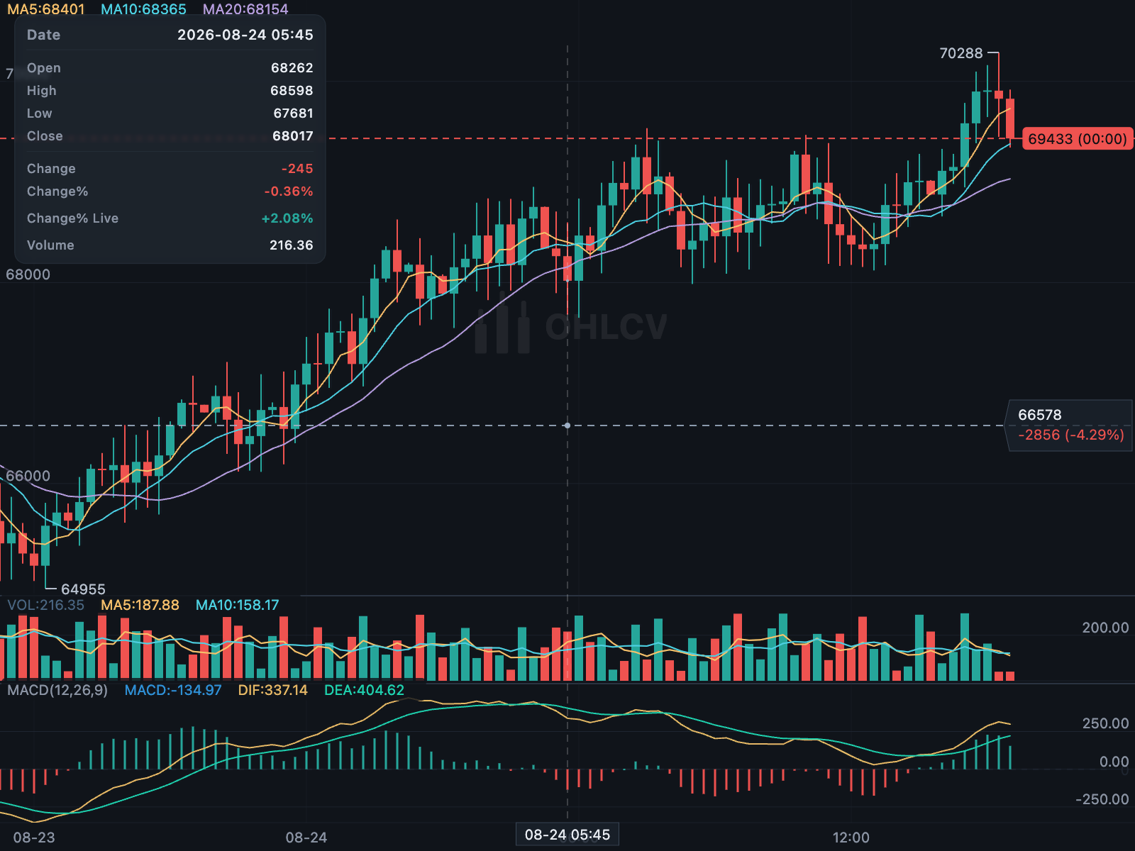Select the MACD(12,26,9) indicator title
Viewport: 1135px width, 851px height.
57,690
